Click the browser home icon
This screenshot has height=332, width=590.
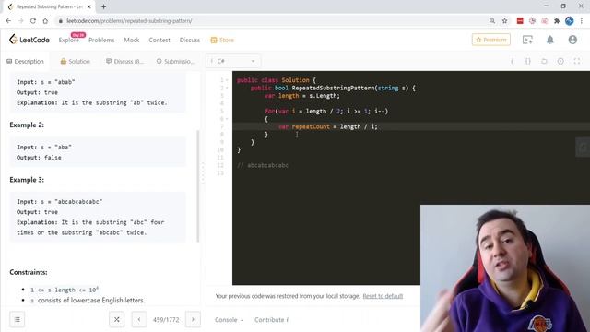coord(45,21)
